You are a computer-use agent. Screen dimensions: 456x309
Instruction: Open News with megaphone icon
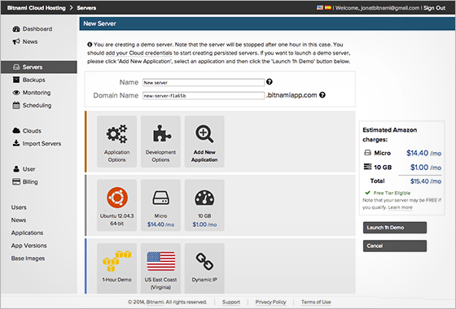pyautogui.click(x=25, y=41)
